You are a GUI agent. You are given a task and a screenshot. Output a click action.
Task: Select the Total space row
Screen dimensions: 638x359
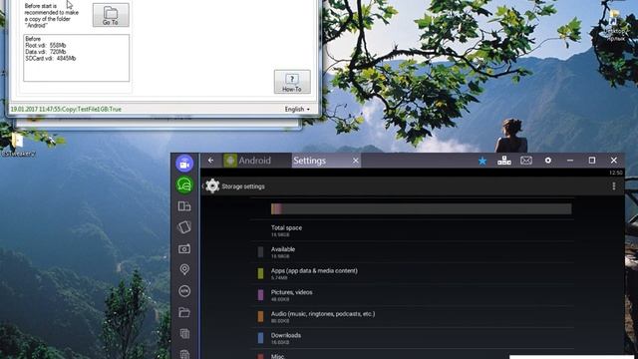point(412,230)
